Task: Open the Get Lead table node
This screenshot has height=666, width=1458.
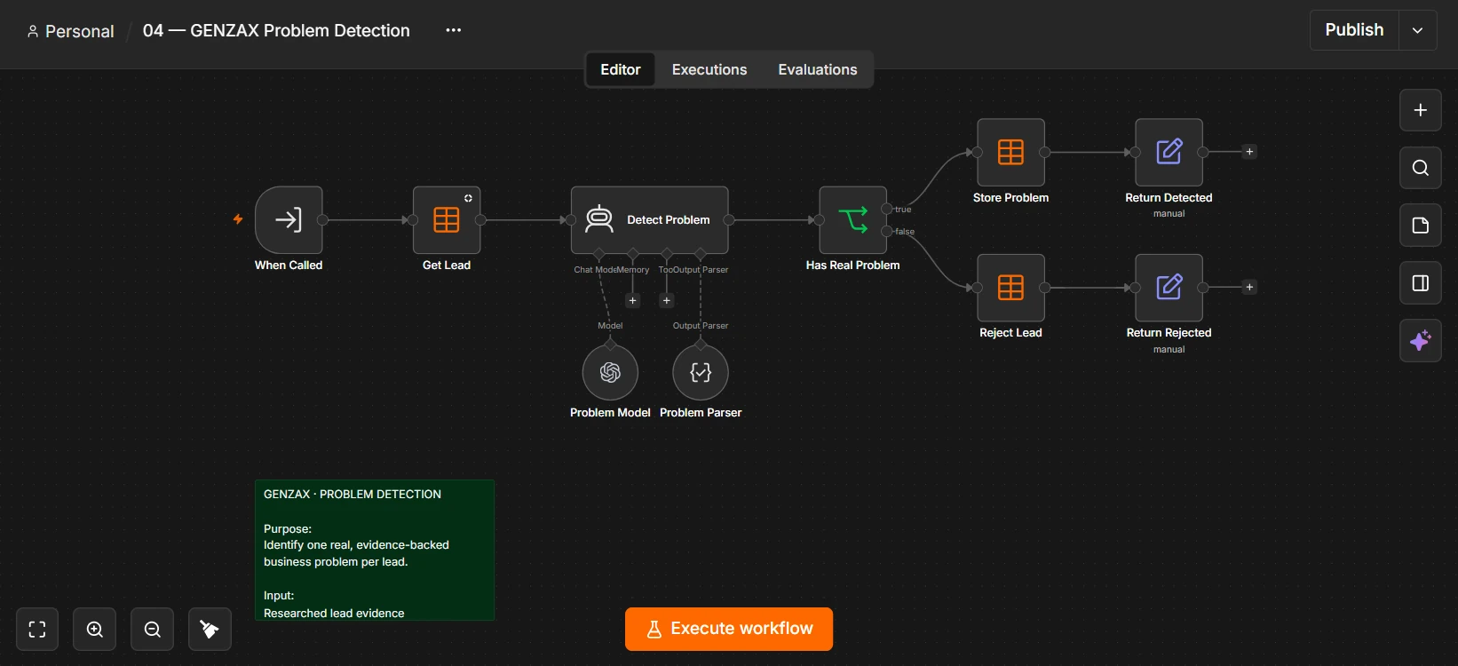Action: [447, 220]
